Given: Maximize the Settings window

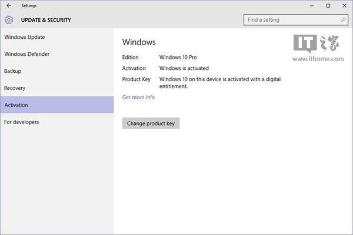Looking at the screenshot, I should pos(328,6).
